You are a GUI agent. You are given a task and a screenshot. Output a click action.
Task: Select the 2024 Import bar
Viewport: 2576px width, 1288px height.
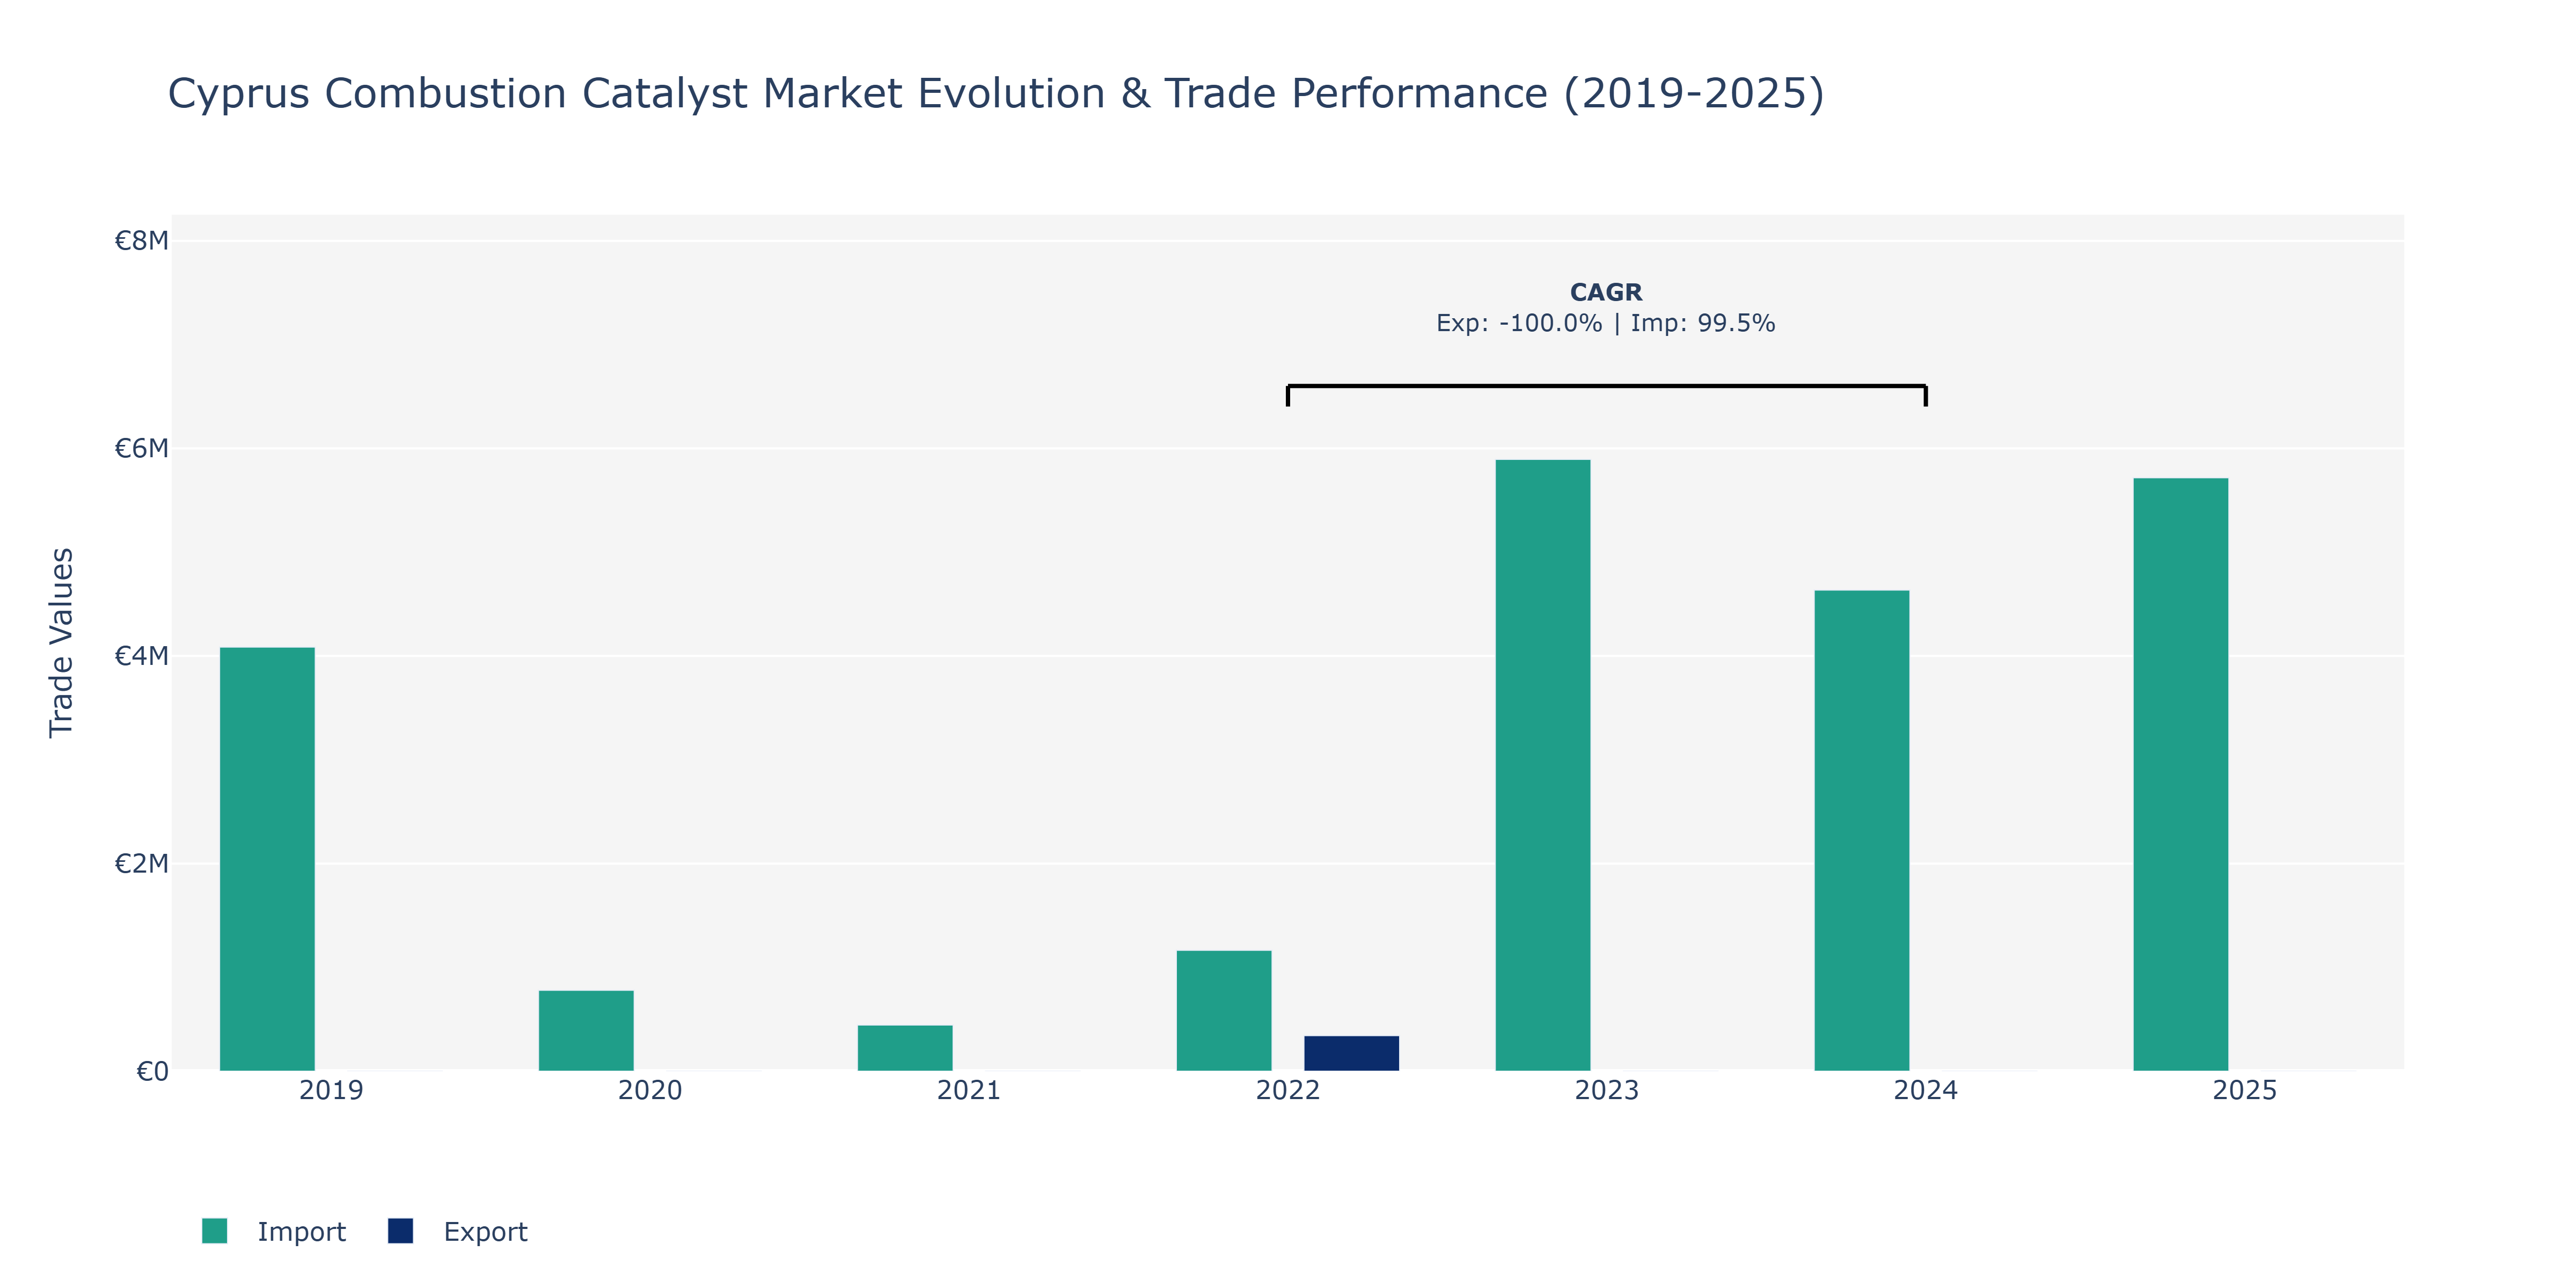[1862, 830]
